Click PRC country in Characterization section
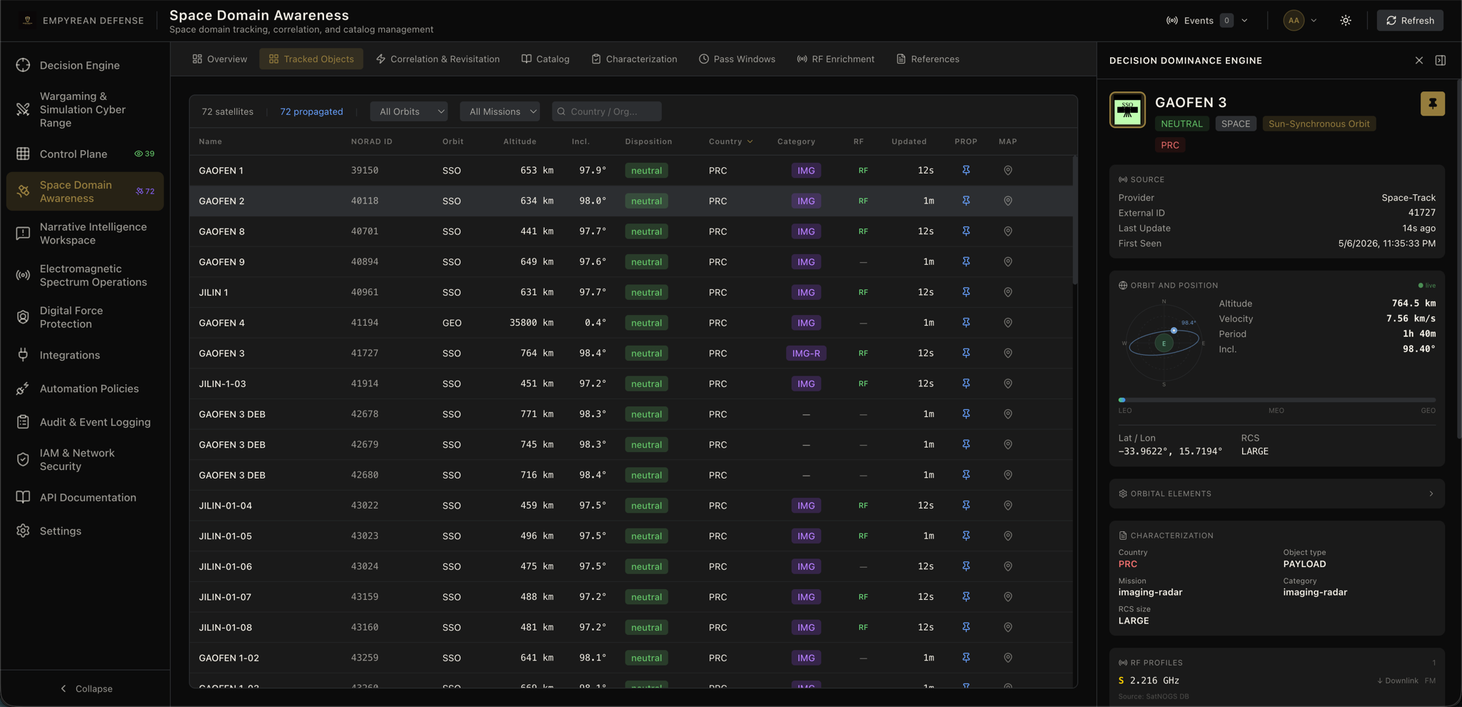This screenshot has width=1462, height=707. point(1128,564)
